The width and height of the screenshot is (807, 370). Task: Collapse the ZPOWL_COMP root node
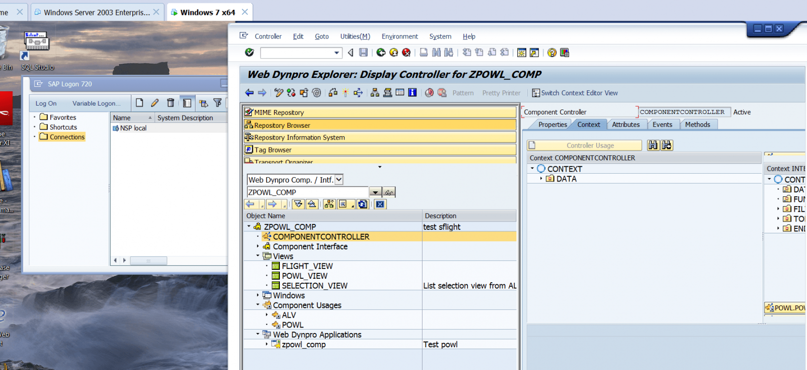[249, 226]
